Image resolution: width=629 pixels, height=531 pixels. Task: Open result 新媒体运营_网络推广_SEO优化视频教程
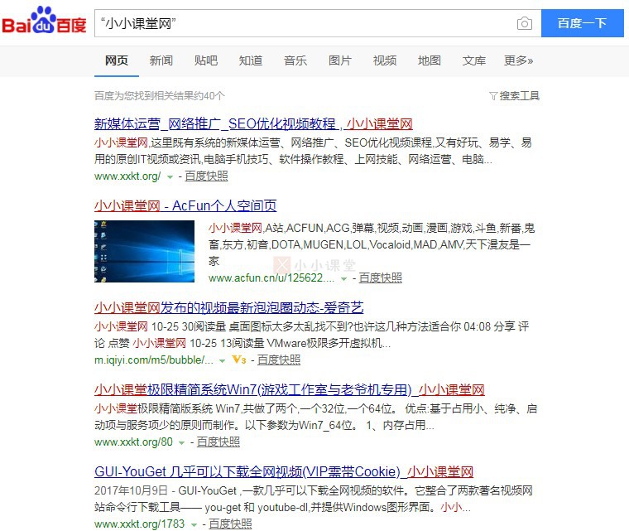[253, 123]
